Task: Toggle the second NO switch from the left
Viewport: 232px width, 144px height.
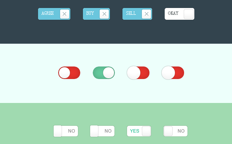Action: tap(102, 131)
